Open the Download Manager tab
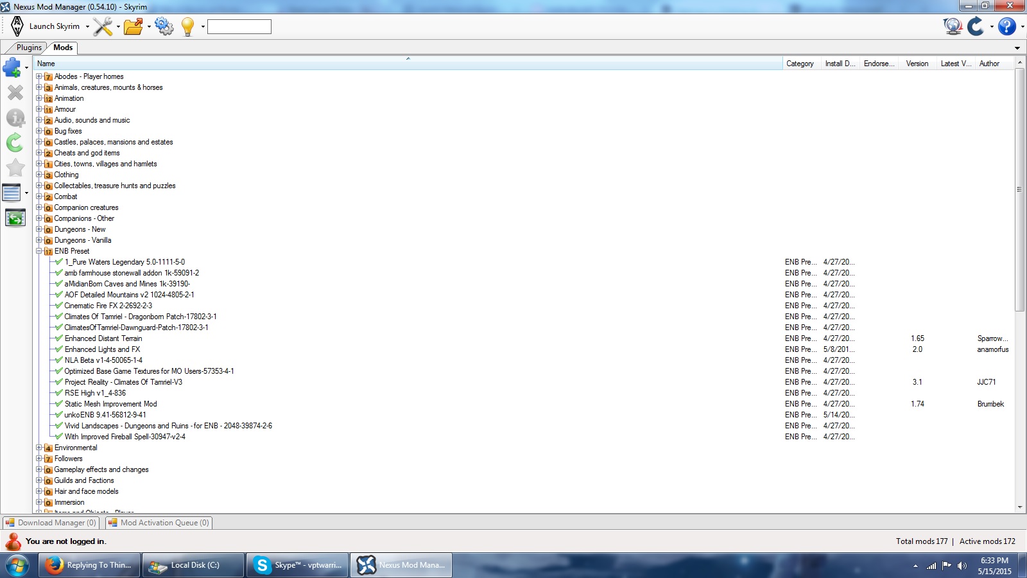1027x578 pixels. click(51, 523)
